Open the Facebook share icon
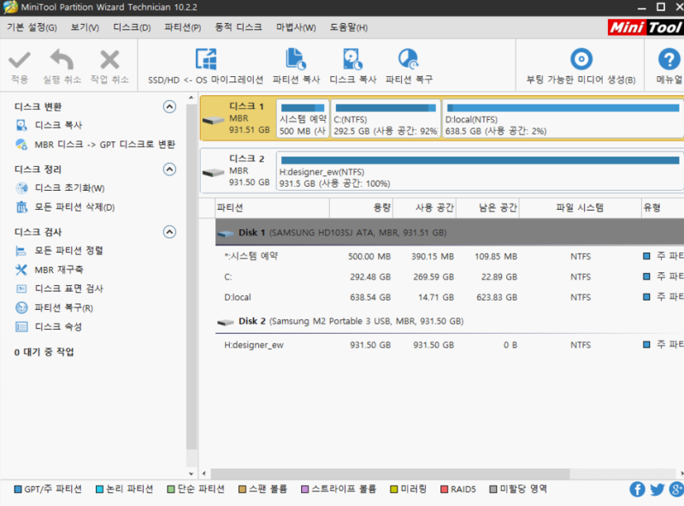Screen dimensions: 684x506 coord(637,490)
